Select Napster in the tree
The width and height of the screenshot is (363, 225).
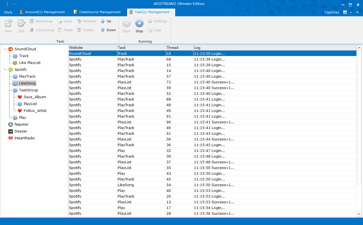click(21, 124)
